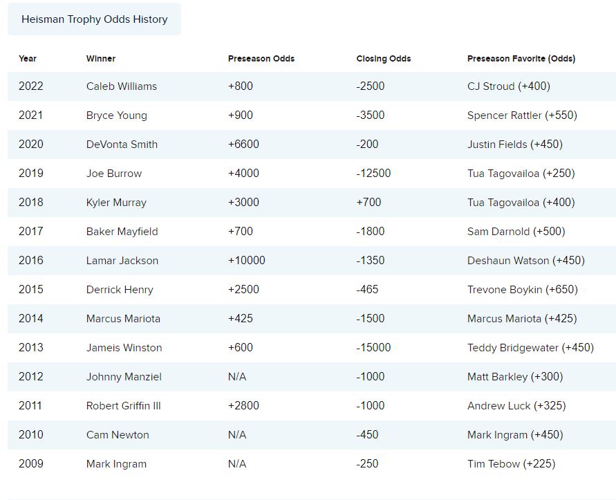Screen dimensions: 616x500
Task: Select the -465 closing odds cell
Action: click(x=367, y=290)
